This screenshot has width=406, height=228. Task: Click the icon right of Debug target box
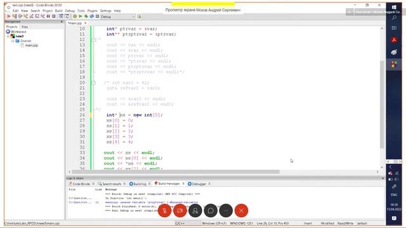pos(139,16)
